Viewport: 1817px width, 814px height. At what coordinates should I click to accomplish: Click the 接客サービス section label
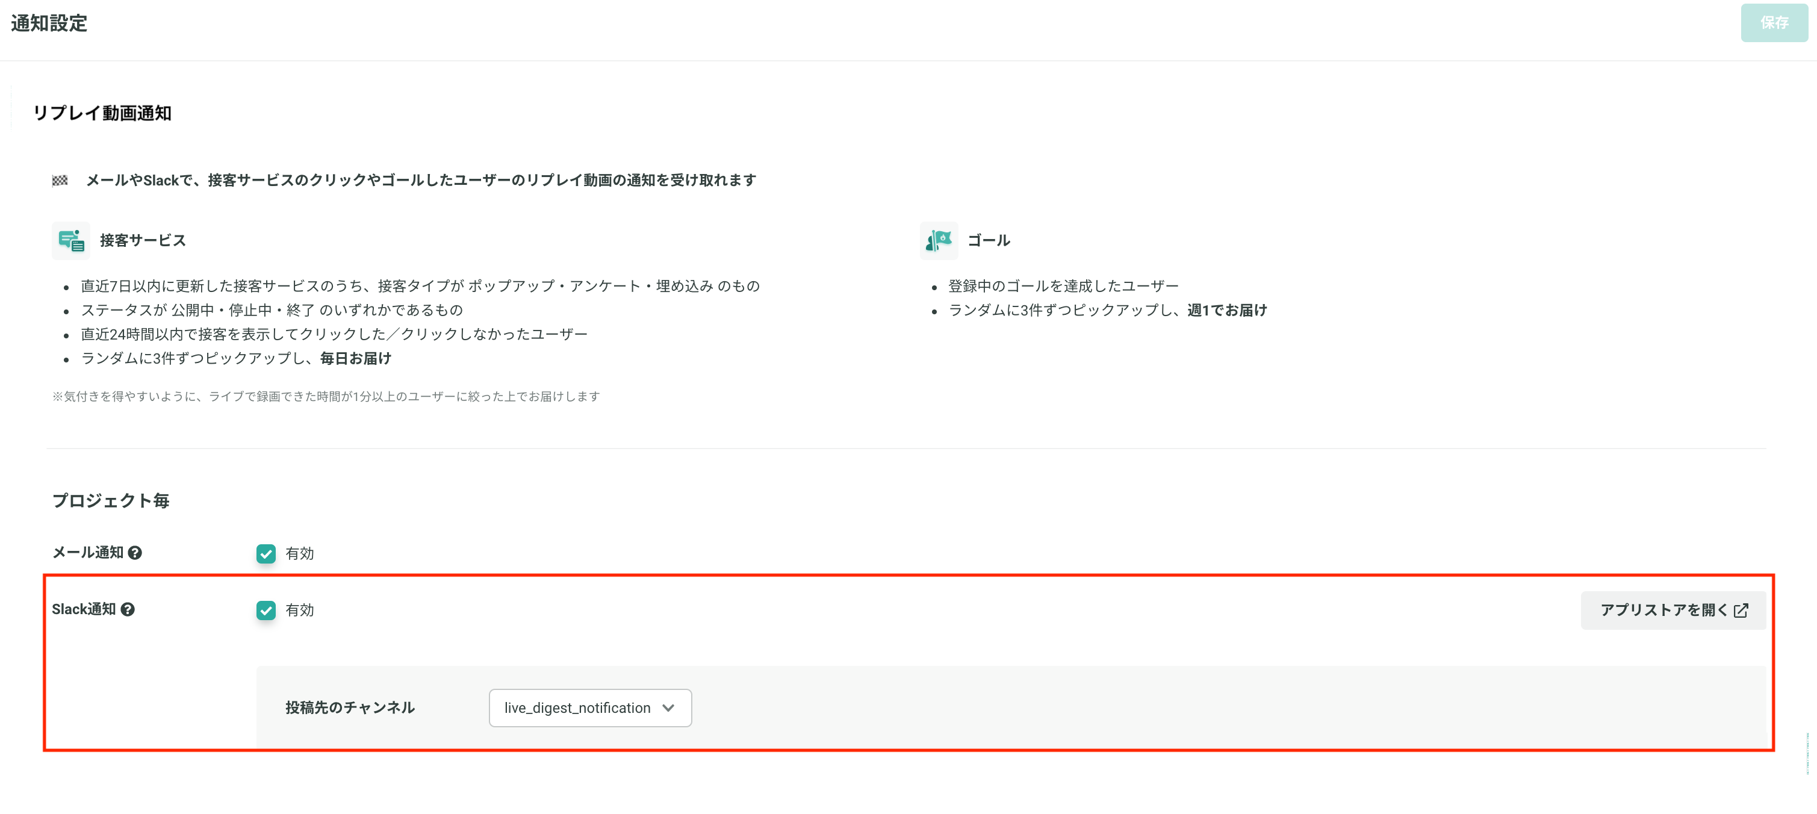point(143,241)
